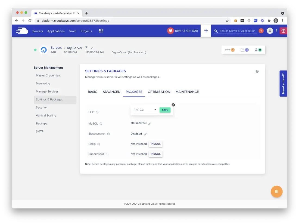Image resolution: width=299 pixels, height=224 pixels.
Task: Reload the page in Chrome
Action: [30, 21]
